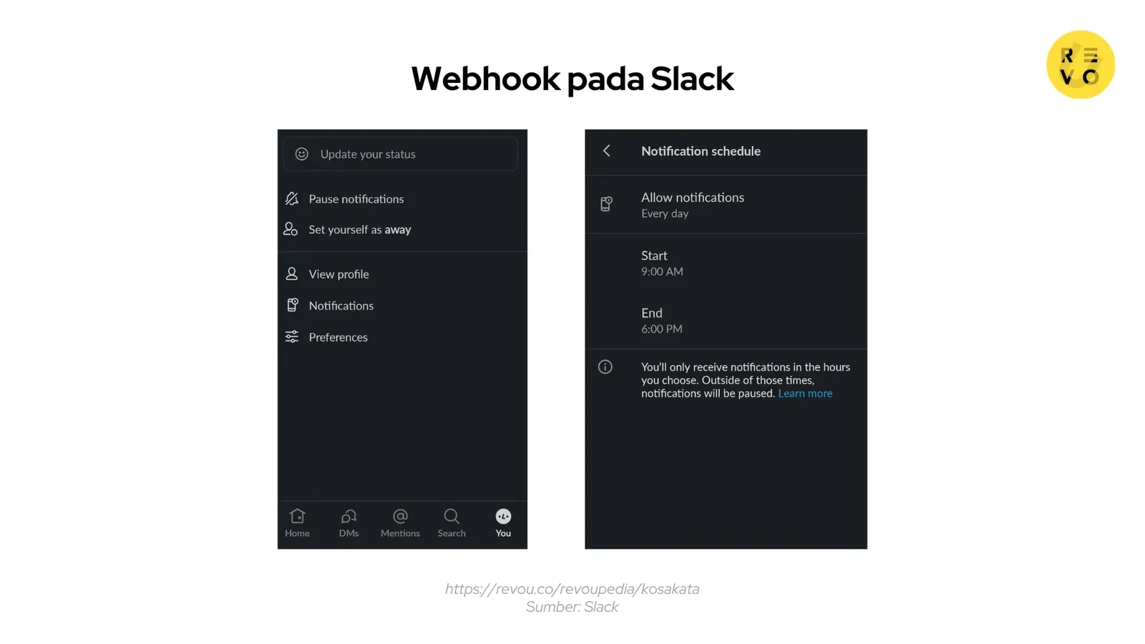Screen dimensions: 1145x644
Task: Tap the info circle icon
Action: click(x=605, y=366)
